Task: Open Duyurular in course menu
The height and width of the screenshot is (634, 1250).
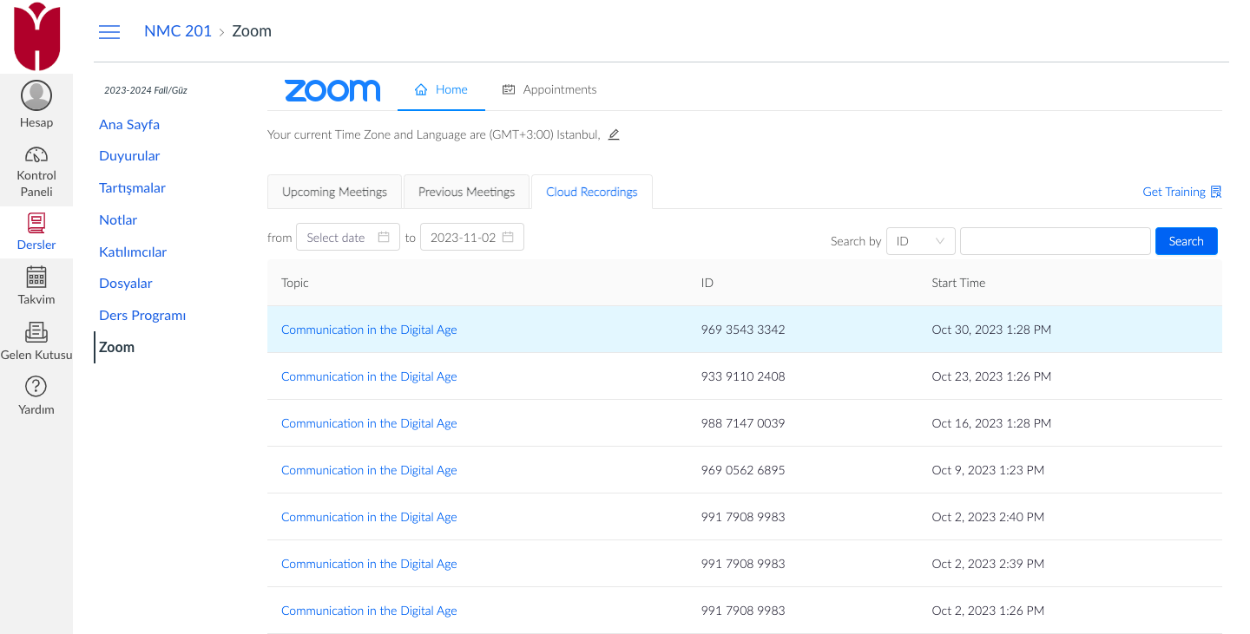Action: tap(129, 156)
